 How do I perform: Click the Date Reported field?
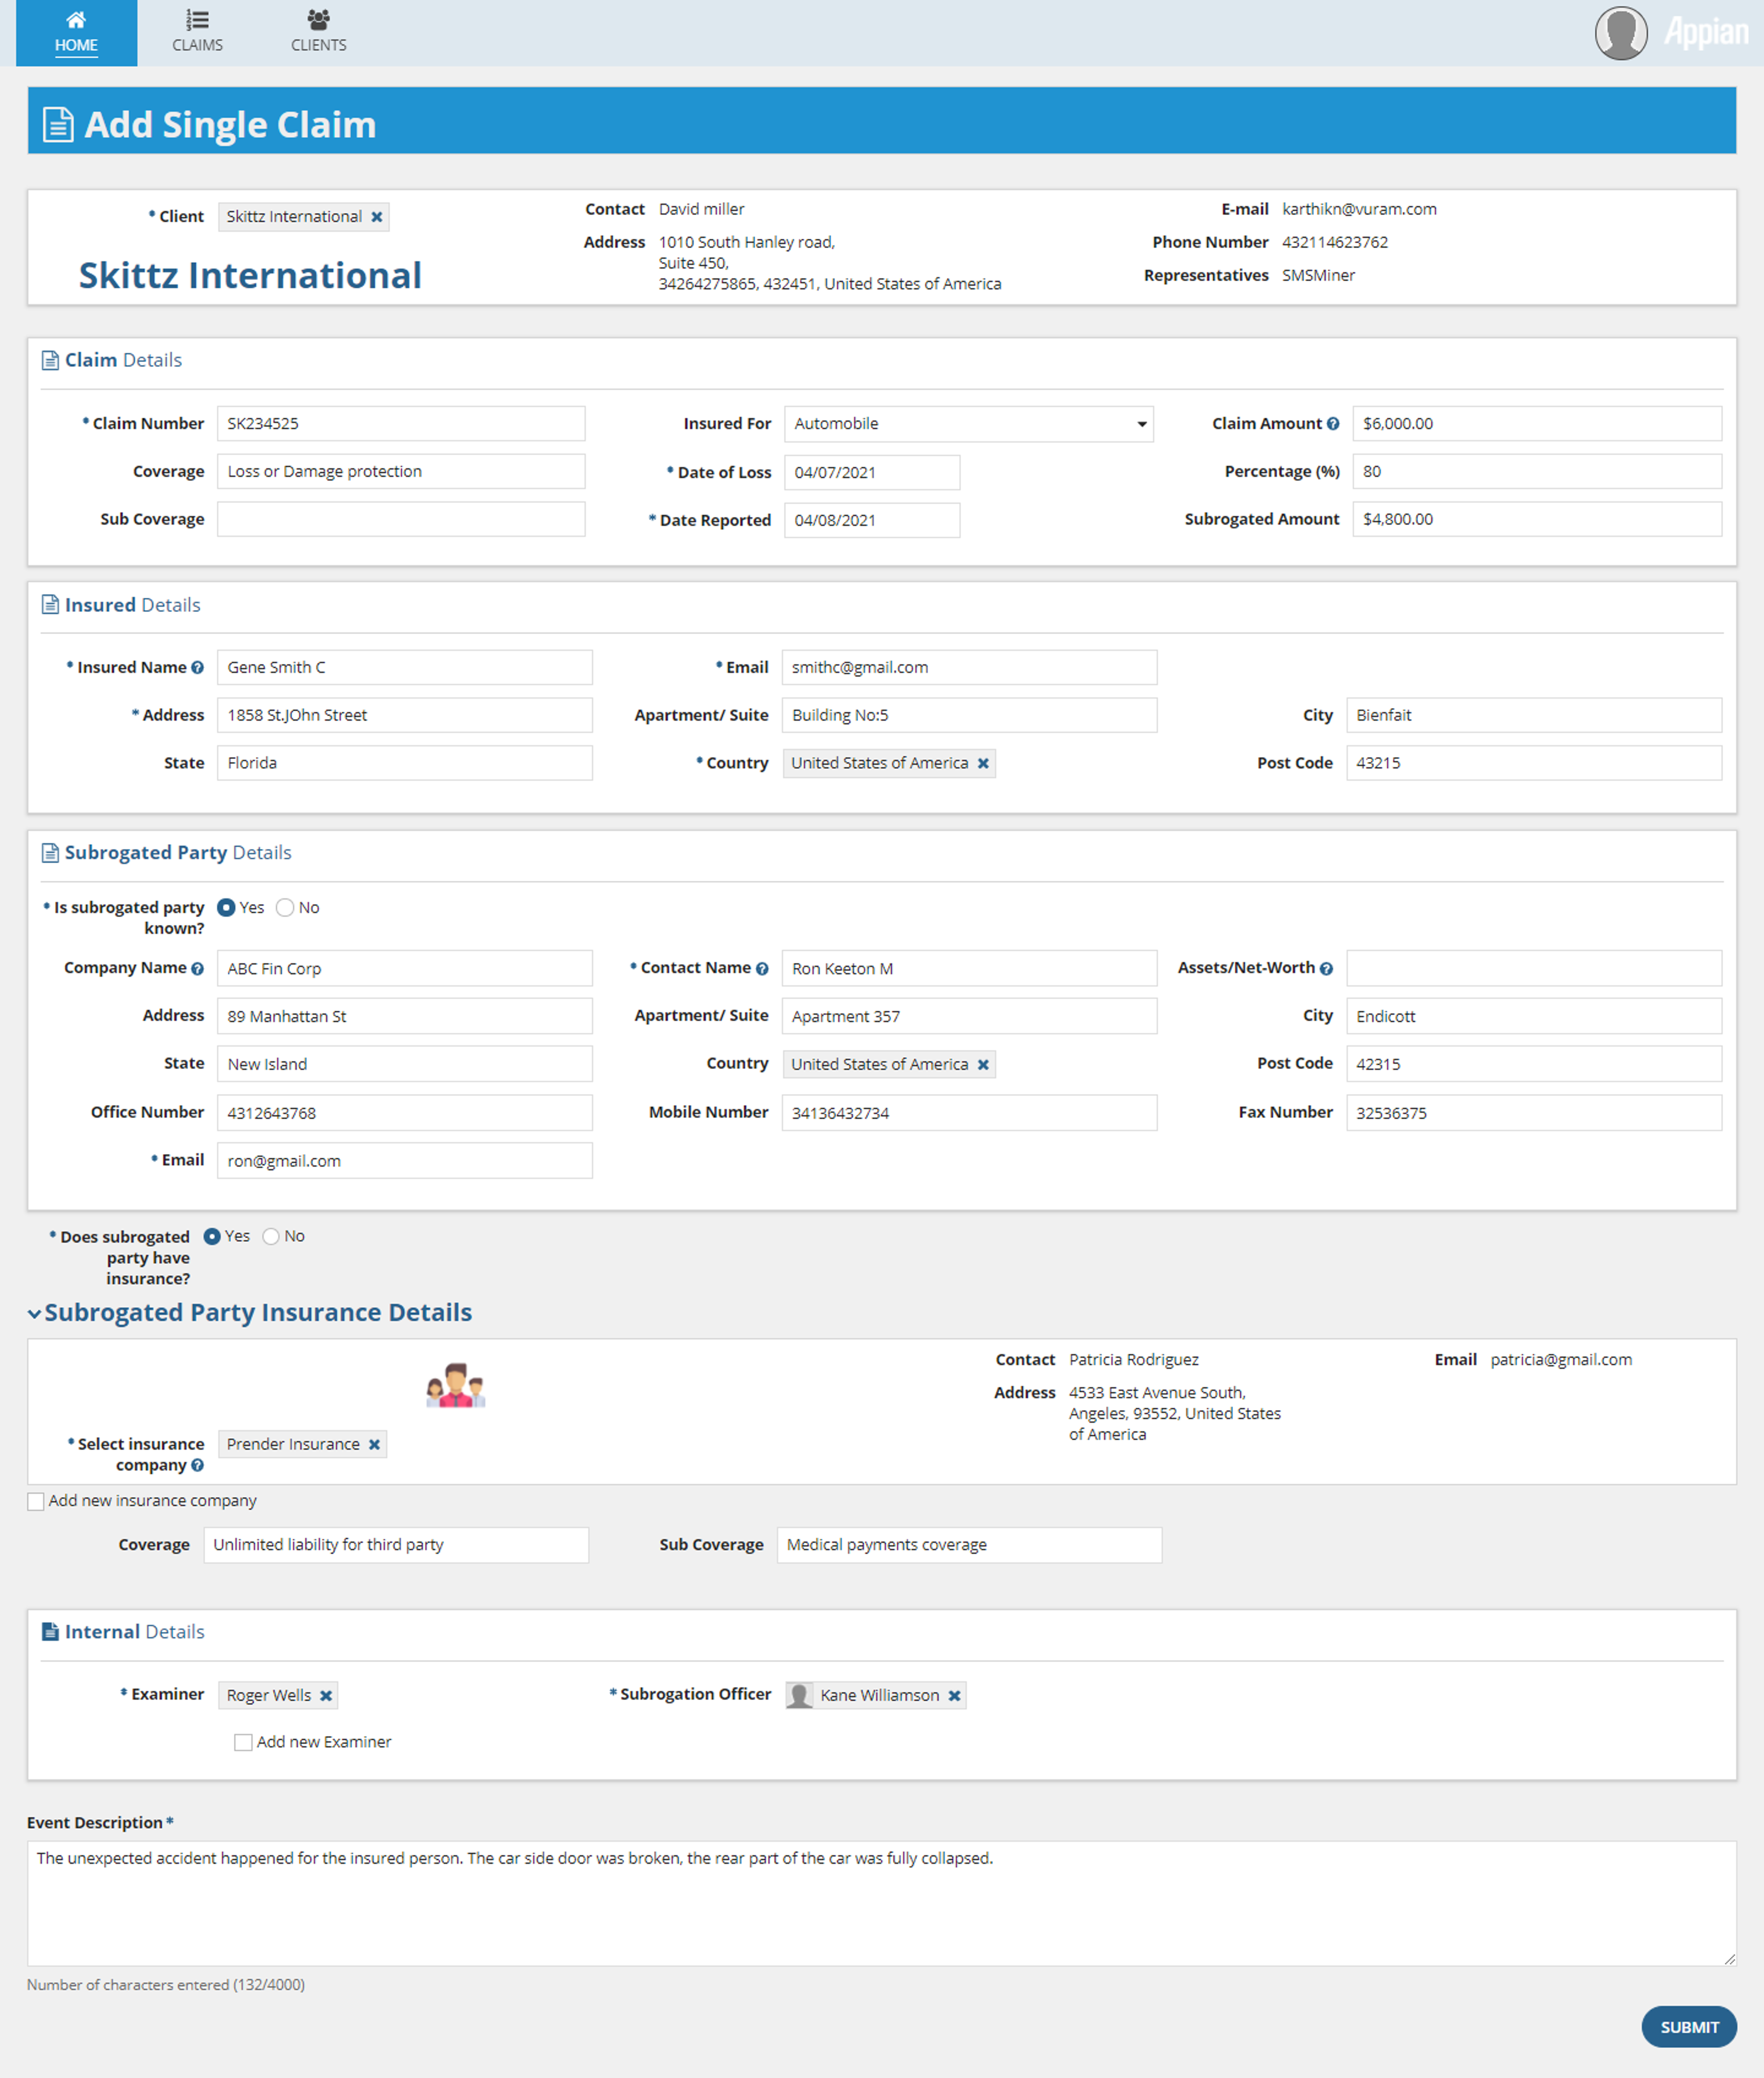[x=872, y=521]
